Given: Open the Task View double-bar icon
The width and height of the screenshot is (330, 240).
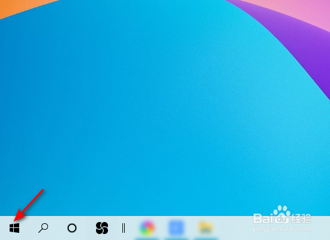Looking at the screenshot, I should tap(124, 228).
